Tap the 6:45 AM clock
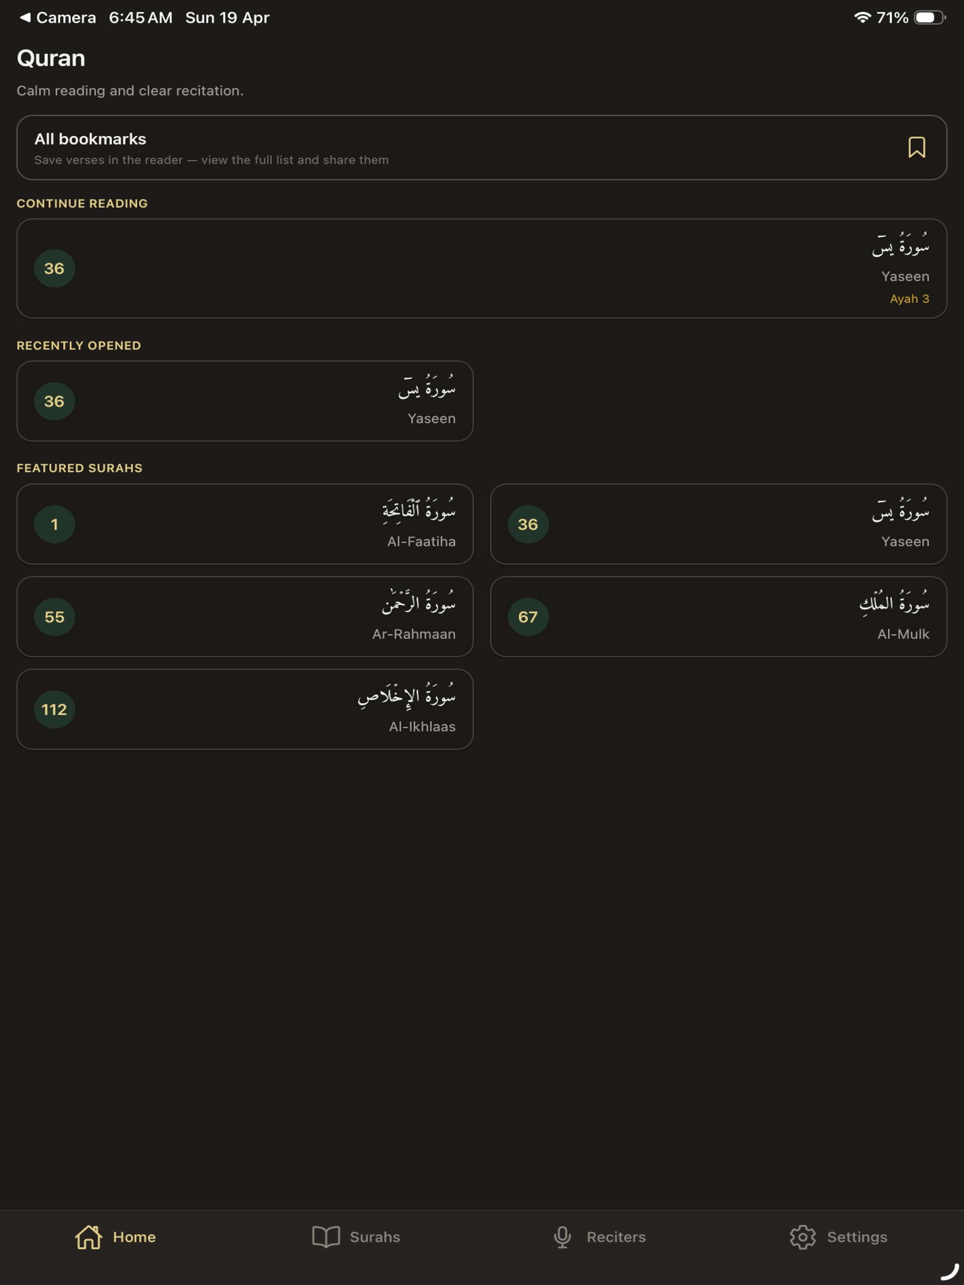This screenshot has height=1285, width=964. [x=141, y=17]
